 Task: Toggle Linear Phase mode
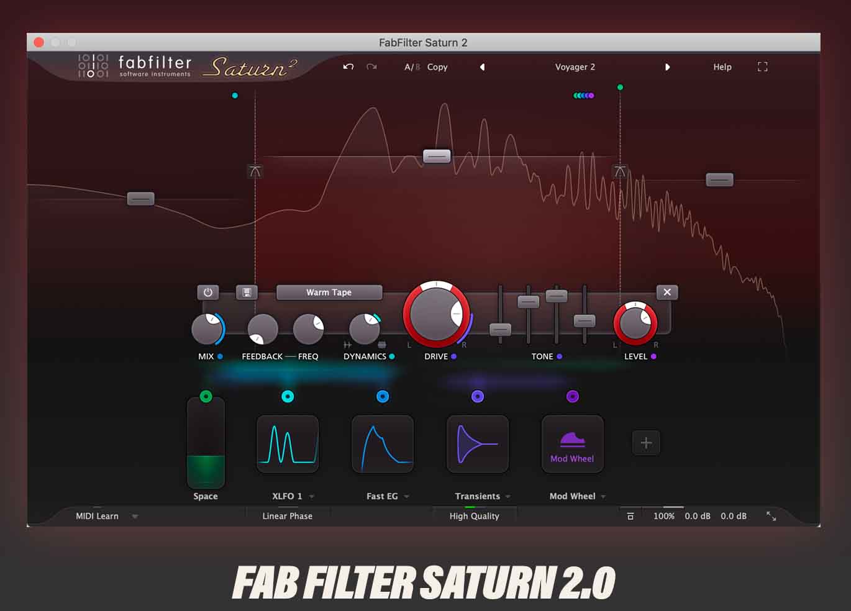click(x=288, y=516)
